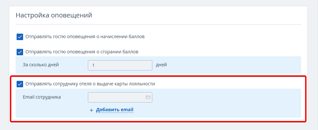Image resolution: width=318 pixels, height=130 pixels.
Task: Toggle the сгорании баллов notification checkbox
Action: pyautogui.click(x=20, y=52)
